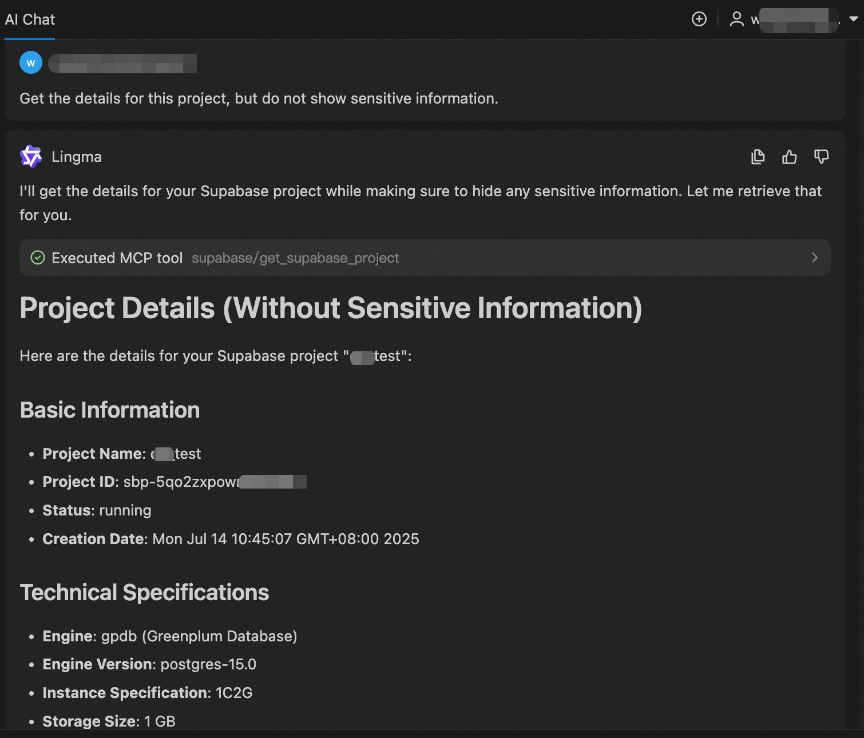864x738 pixels.
Task: Click the blue W user avatar
Action: (x=31, y=62)
